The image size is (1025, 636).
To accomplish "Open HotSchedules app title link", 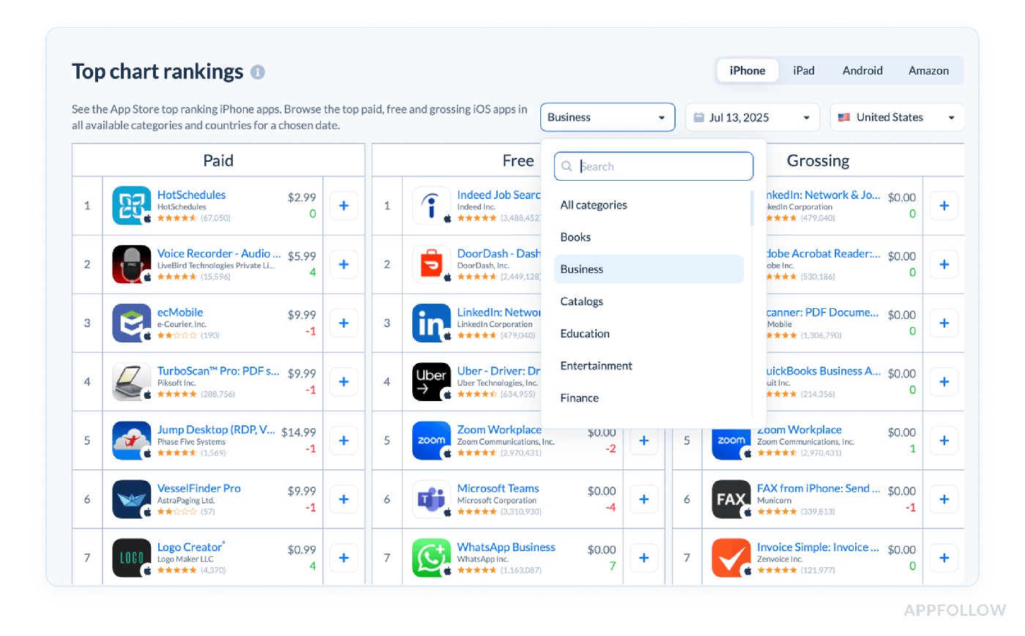I will pos(191,195).
